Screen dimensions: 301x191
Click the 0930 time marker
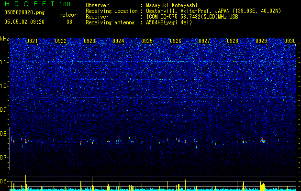pos(290,41)
